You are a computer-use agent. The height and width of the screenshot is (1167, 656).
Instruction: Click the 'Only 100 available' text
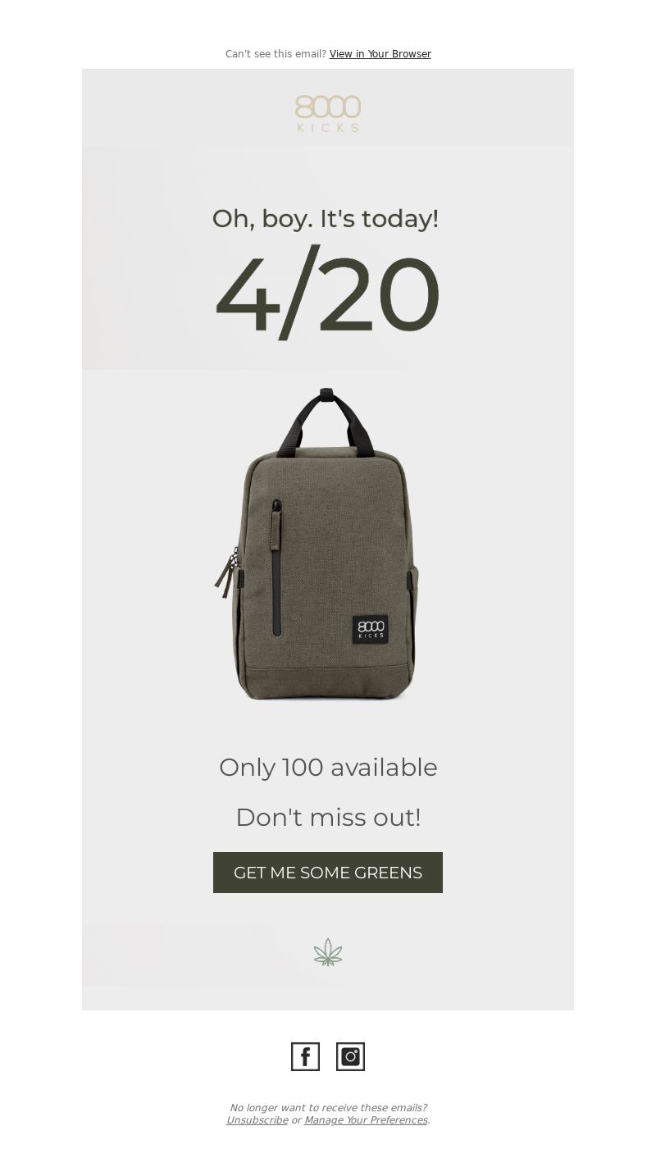(328, 768)
